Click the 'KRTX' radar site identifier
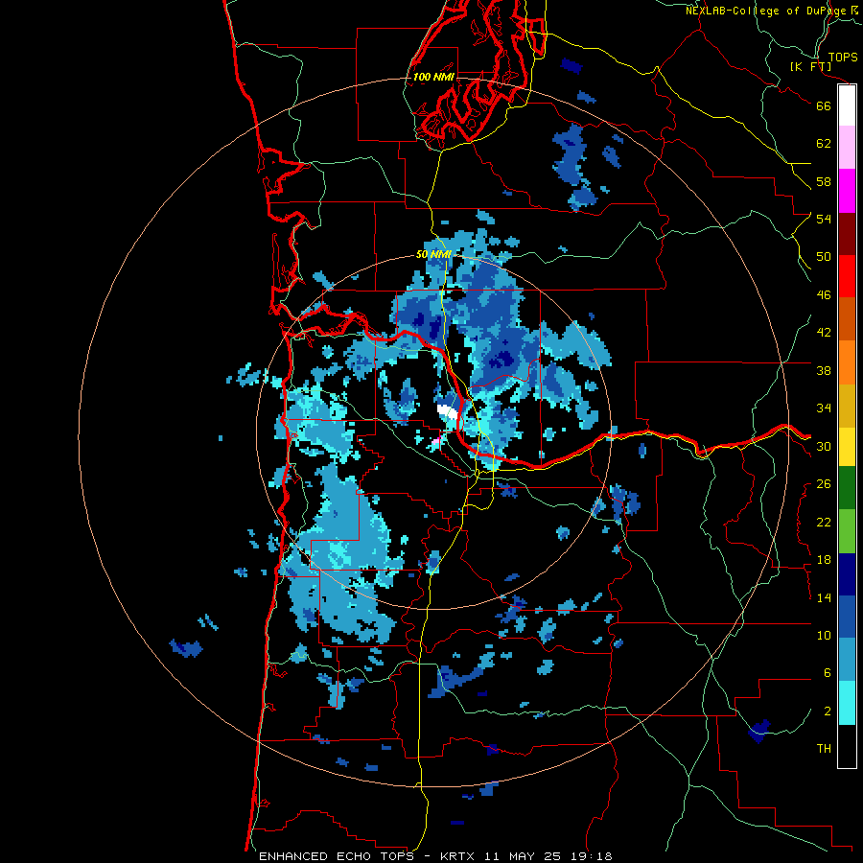Screen dimensions: 863x863 point(458,856)
